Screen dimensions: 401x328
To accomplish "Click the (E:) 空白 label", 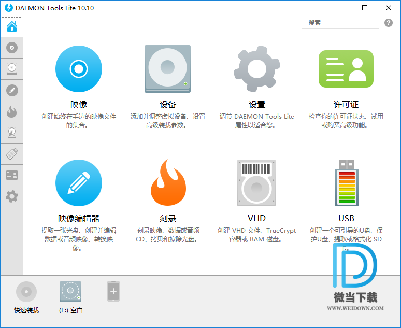I will pos(71,310).
